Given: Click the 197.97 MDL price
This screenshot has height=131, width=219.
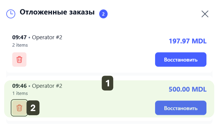Looking at the screenshot, I should [x=188, y=41].
